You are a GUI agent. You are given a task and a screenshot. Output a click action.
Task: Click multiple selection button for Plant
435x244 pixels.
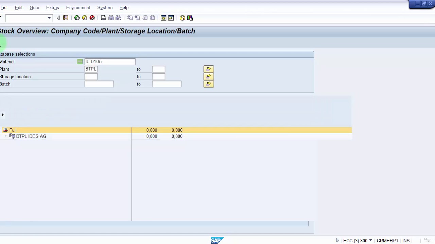coord(209,69)
